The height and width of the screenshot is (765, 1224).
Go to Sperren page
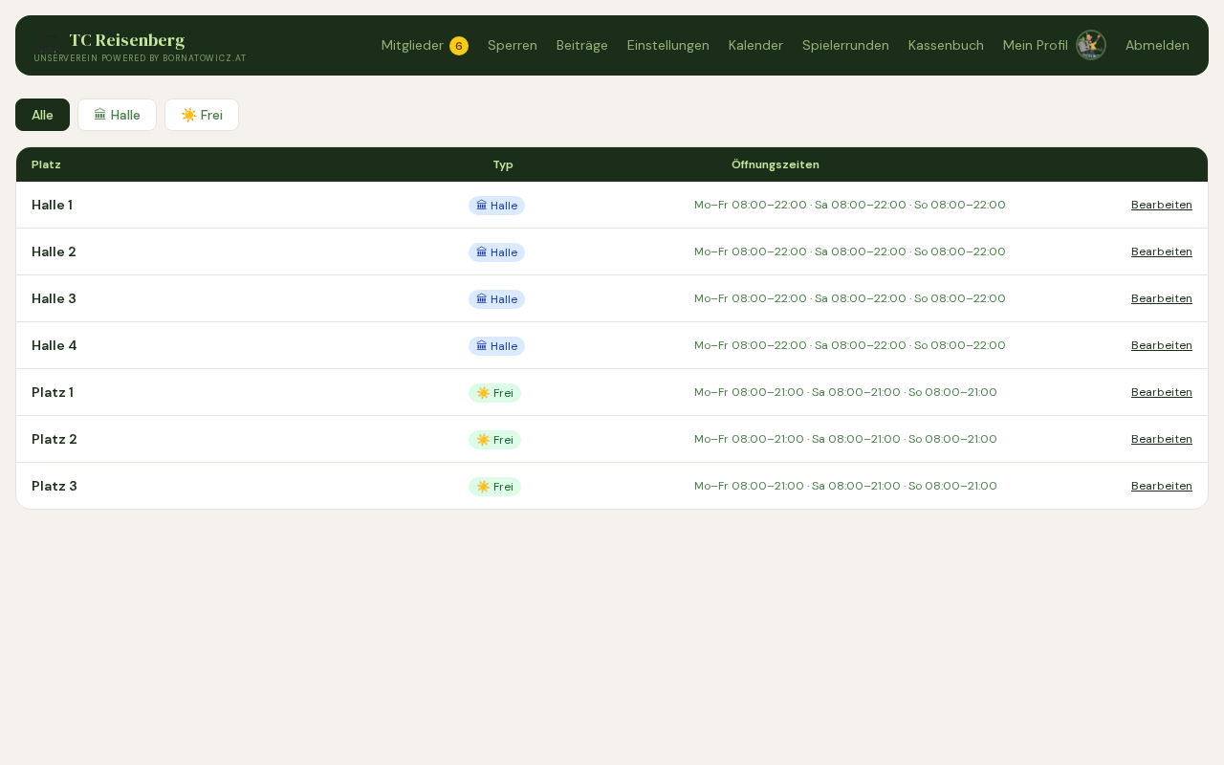click(x=513, y=45)
